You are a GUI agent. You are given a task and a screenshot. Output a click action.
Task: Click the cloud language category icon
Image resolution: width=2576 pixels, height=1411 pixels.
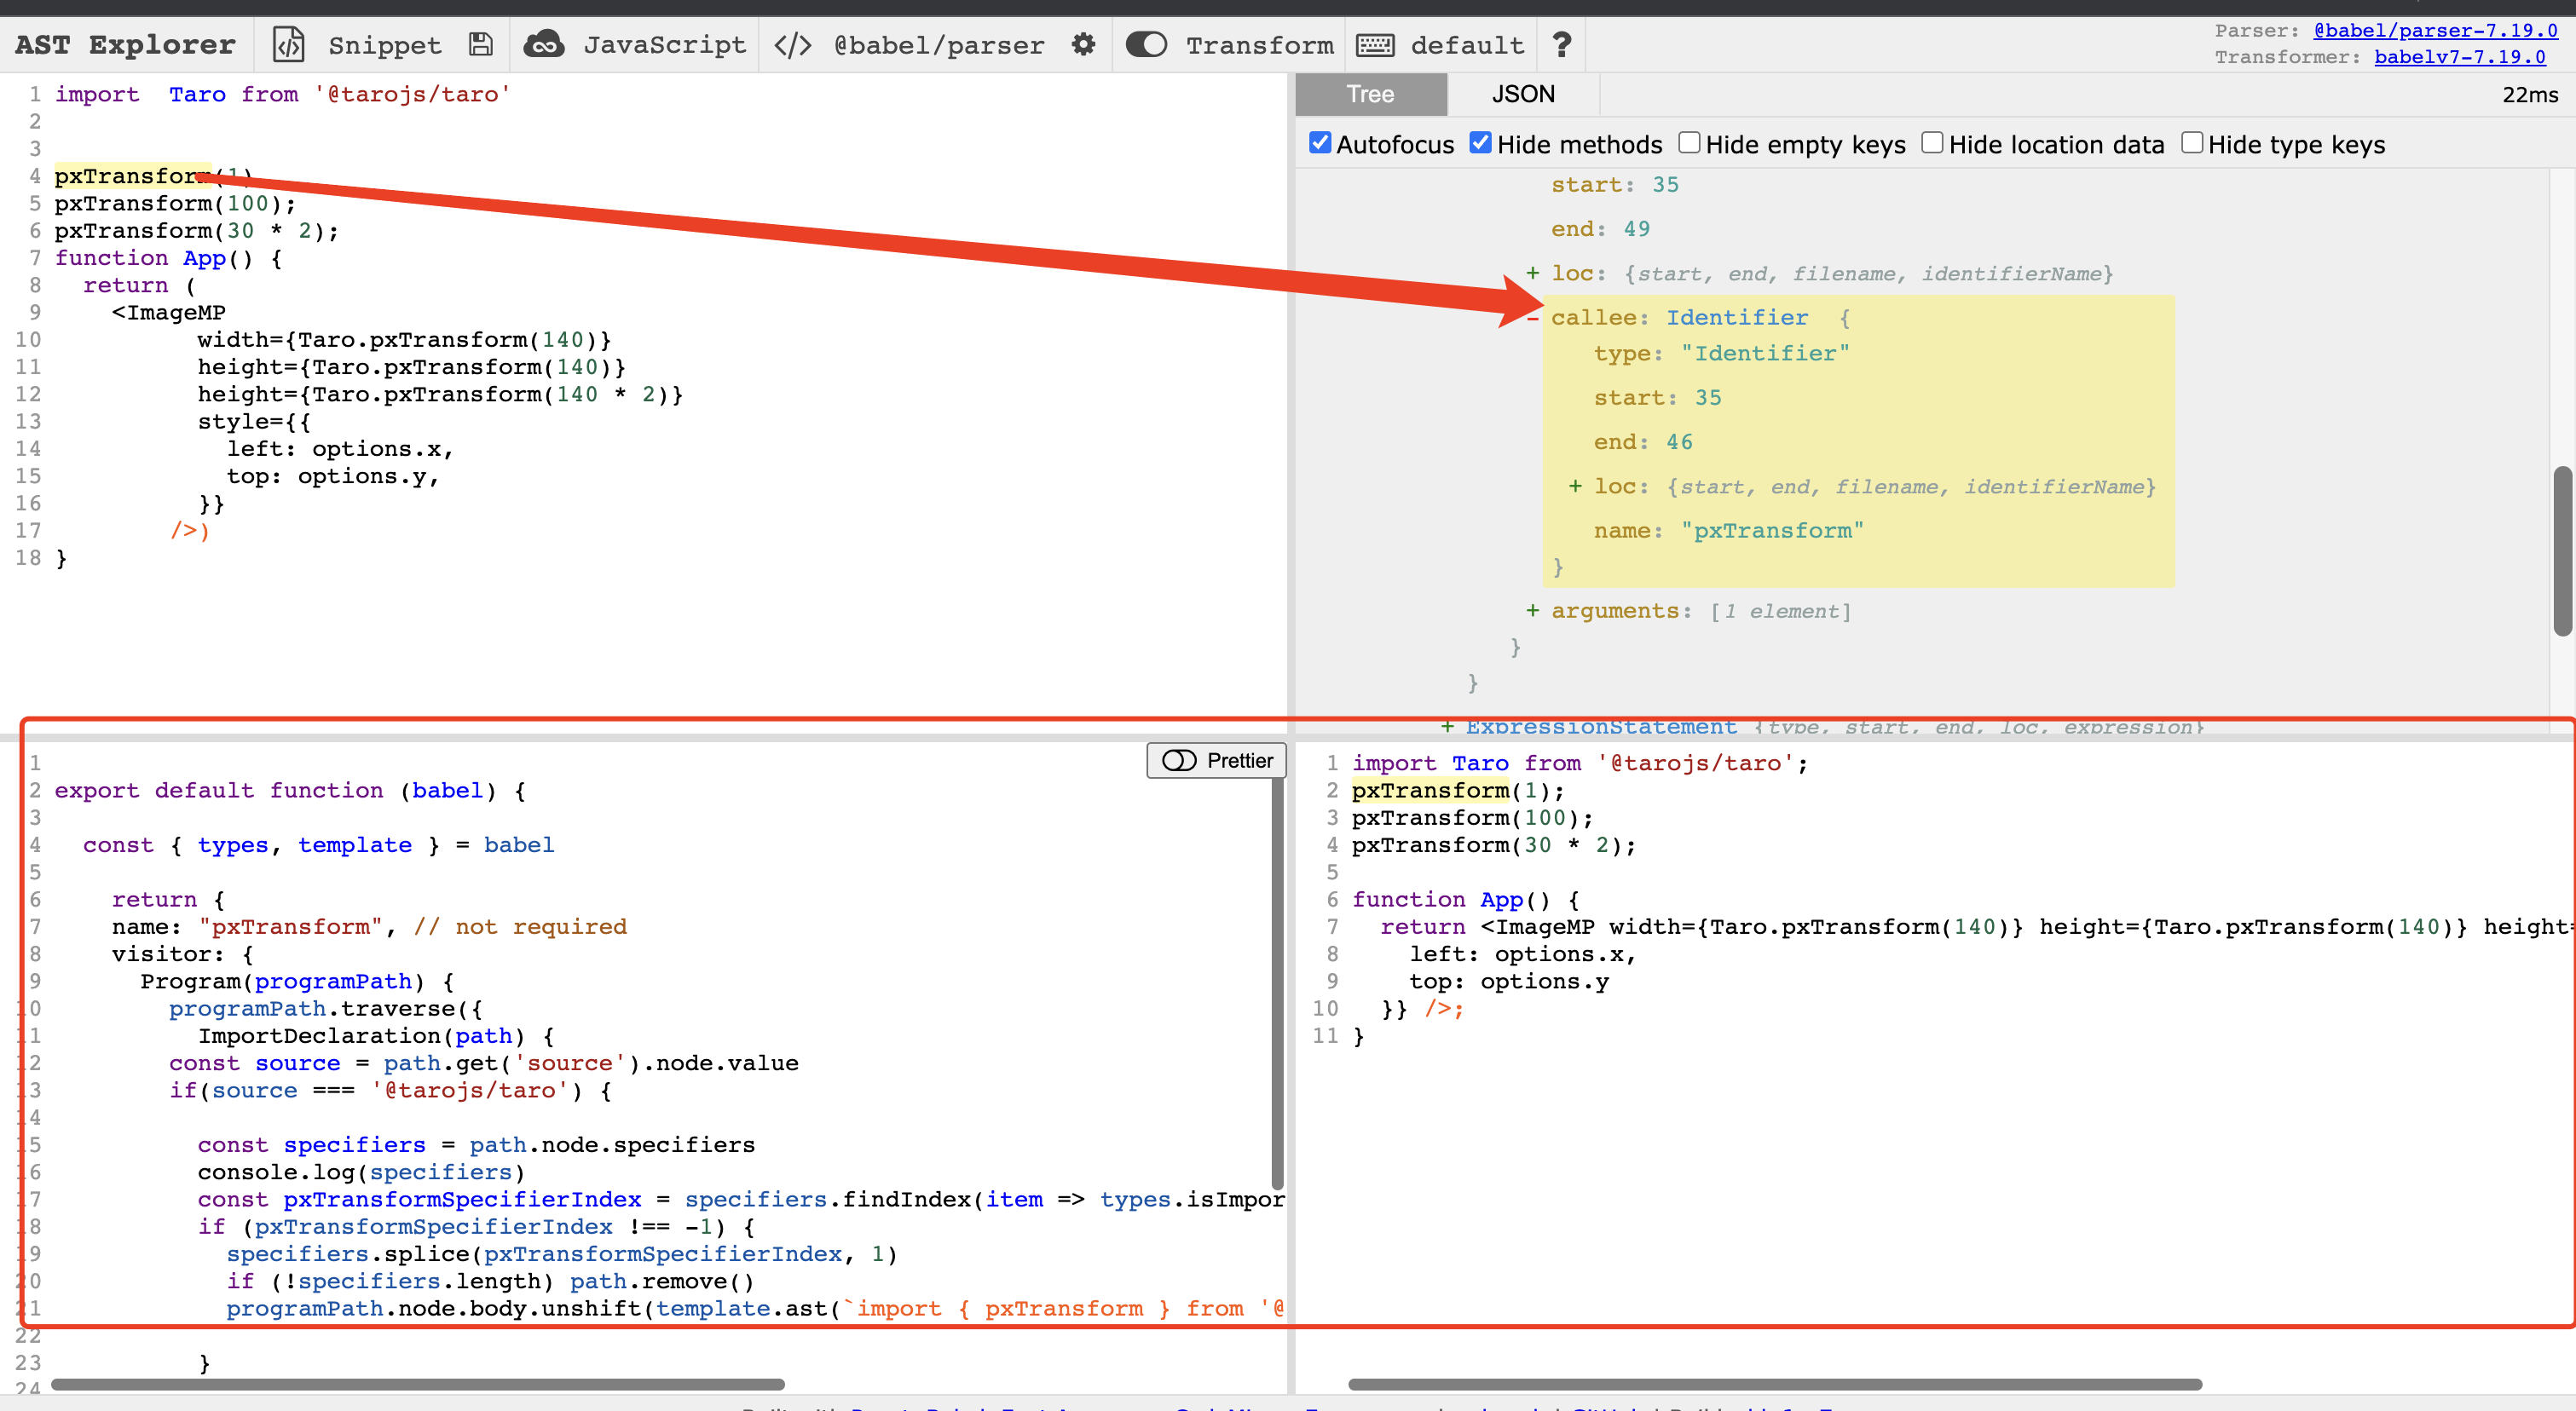[544, 45]
